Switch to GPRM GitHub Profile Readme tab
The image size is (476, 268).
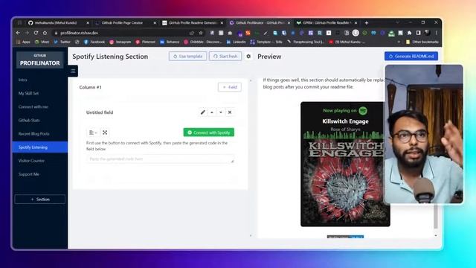click(x=327, y=23)
